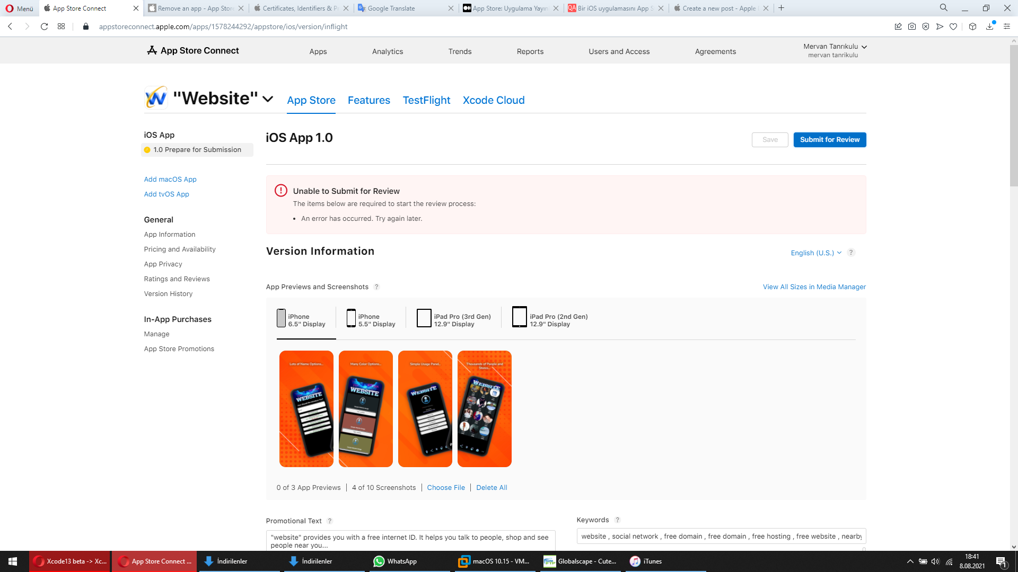Open Users and Access
Viewport: 1018px width, 572px height.
[x=619, y=51]
